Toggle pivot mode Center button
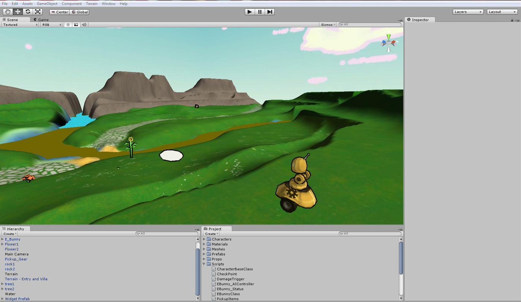Screen dimensions: 521x302 pyautogui.click(x=59, y=12)
